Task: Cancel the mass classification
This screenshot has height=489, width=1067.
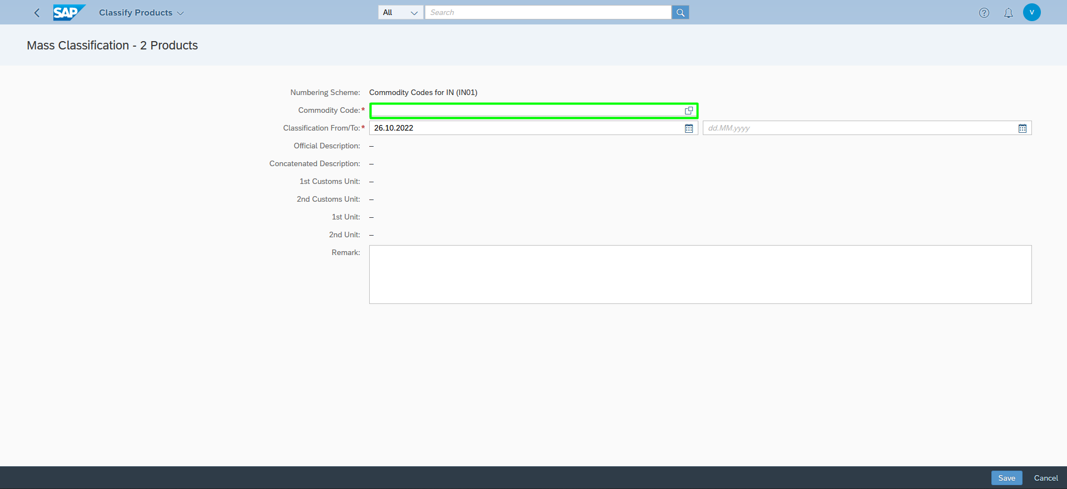Action: tap(1046, 478)
